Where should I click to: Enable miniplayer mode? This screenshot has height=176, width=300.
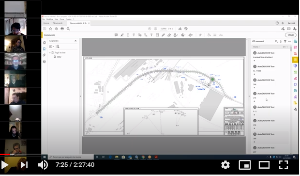coord(245,165)
